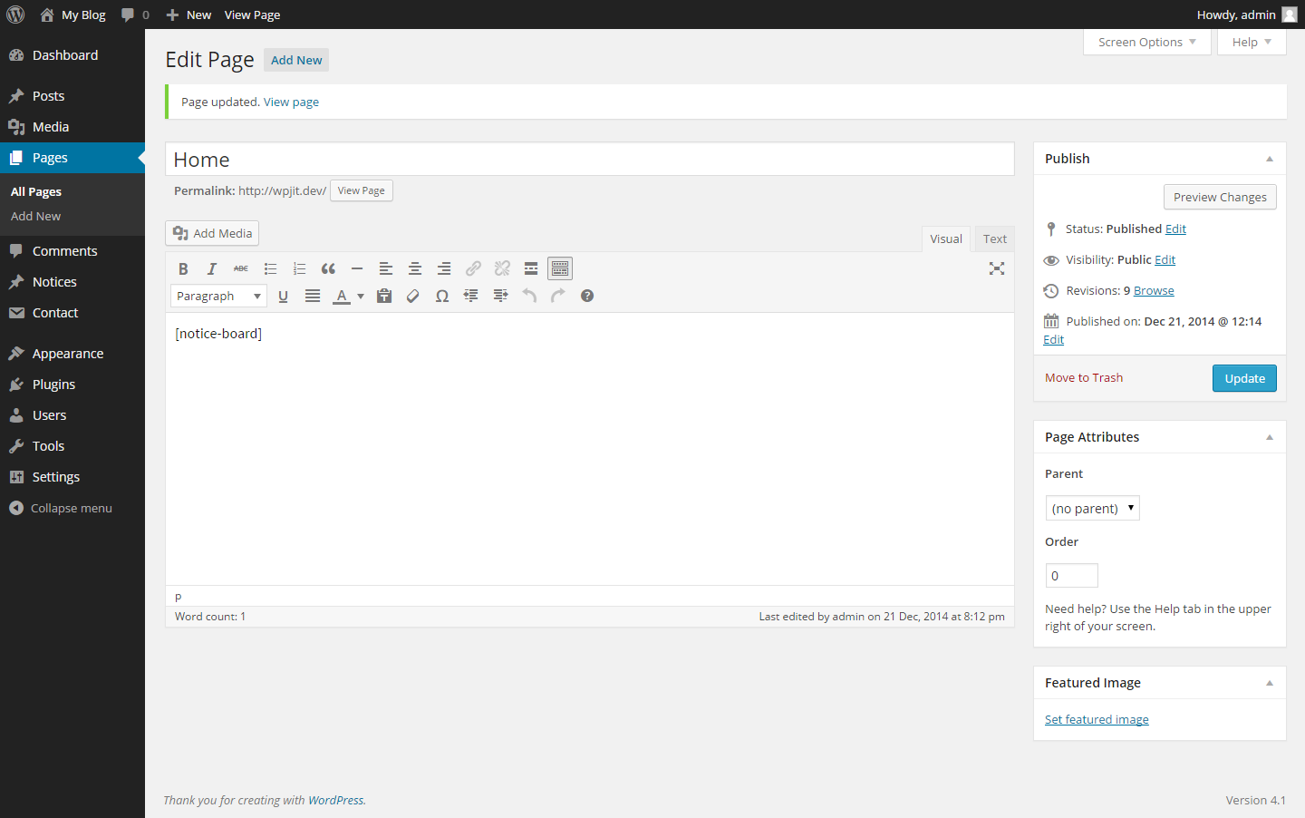Open the Paragraph format dropdown
Image resolution: width=1305 pixels, height=818 pixels.
click(218, 296)
